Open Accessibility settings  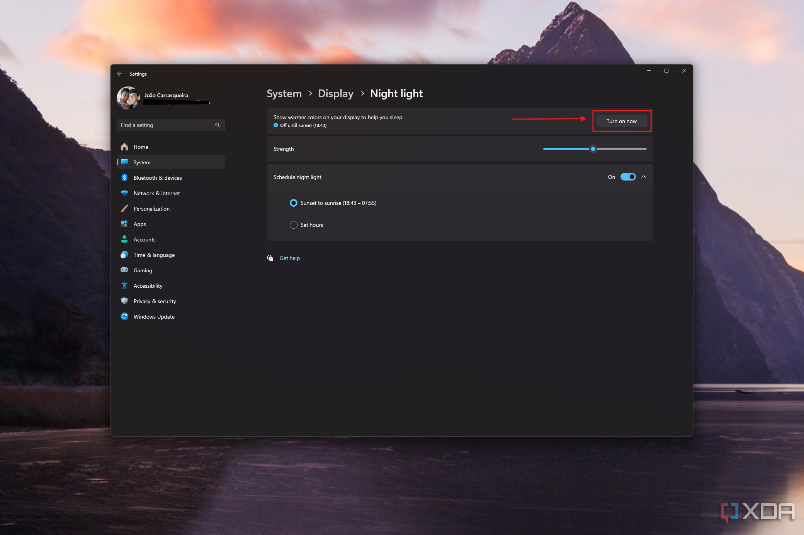tap(147, 285)
